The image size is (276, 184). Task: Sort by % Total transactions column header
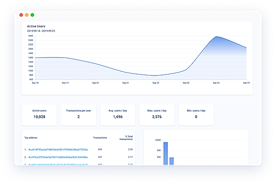pyautogui.click(x=126, y=137)
